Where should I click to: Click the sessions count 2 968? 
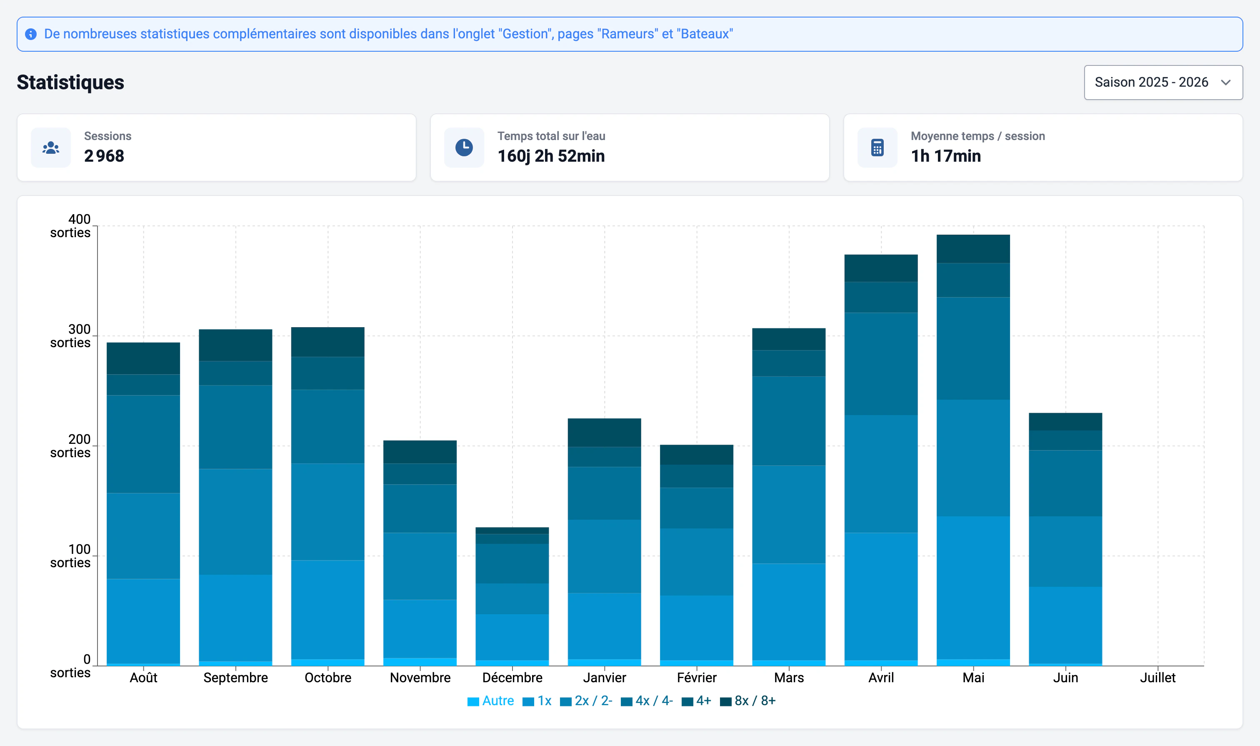click(x=104, y=156)
